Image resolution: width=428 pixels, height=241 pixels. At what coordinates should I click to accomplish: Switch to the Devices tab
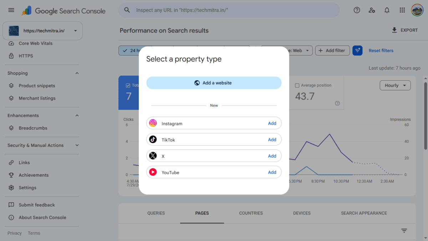coord(302,213)
